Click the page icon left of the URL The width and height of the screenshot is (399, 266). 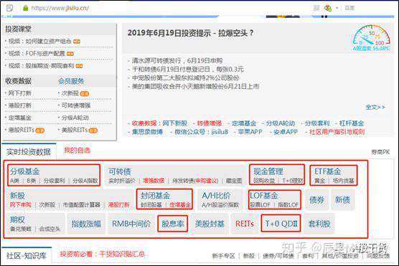(x=9, y=8)
